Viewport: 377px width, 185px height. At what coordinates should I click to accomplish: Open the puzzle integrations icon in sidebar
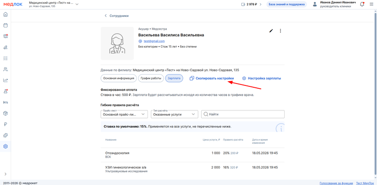[x=5, y=135]
